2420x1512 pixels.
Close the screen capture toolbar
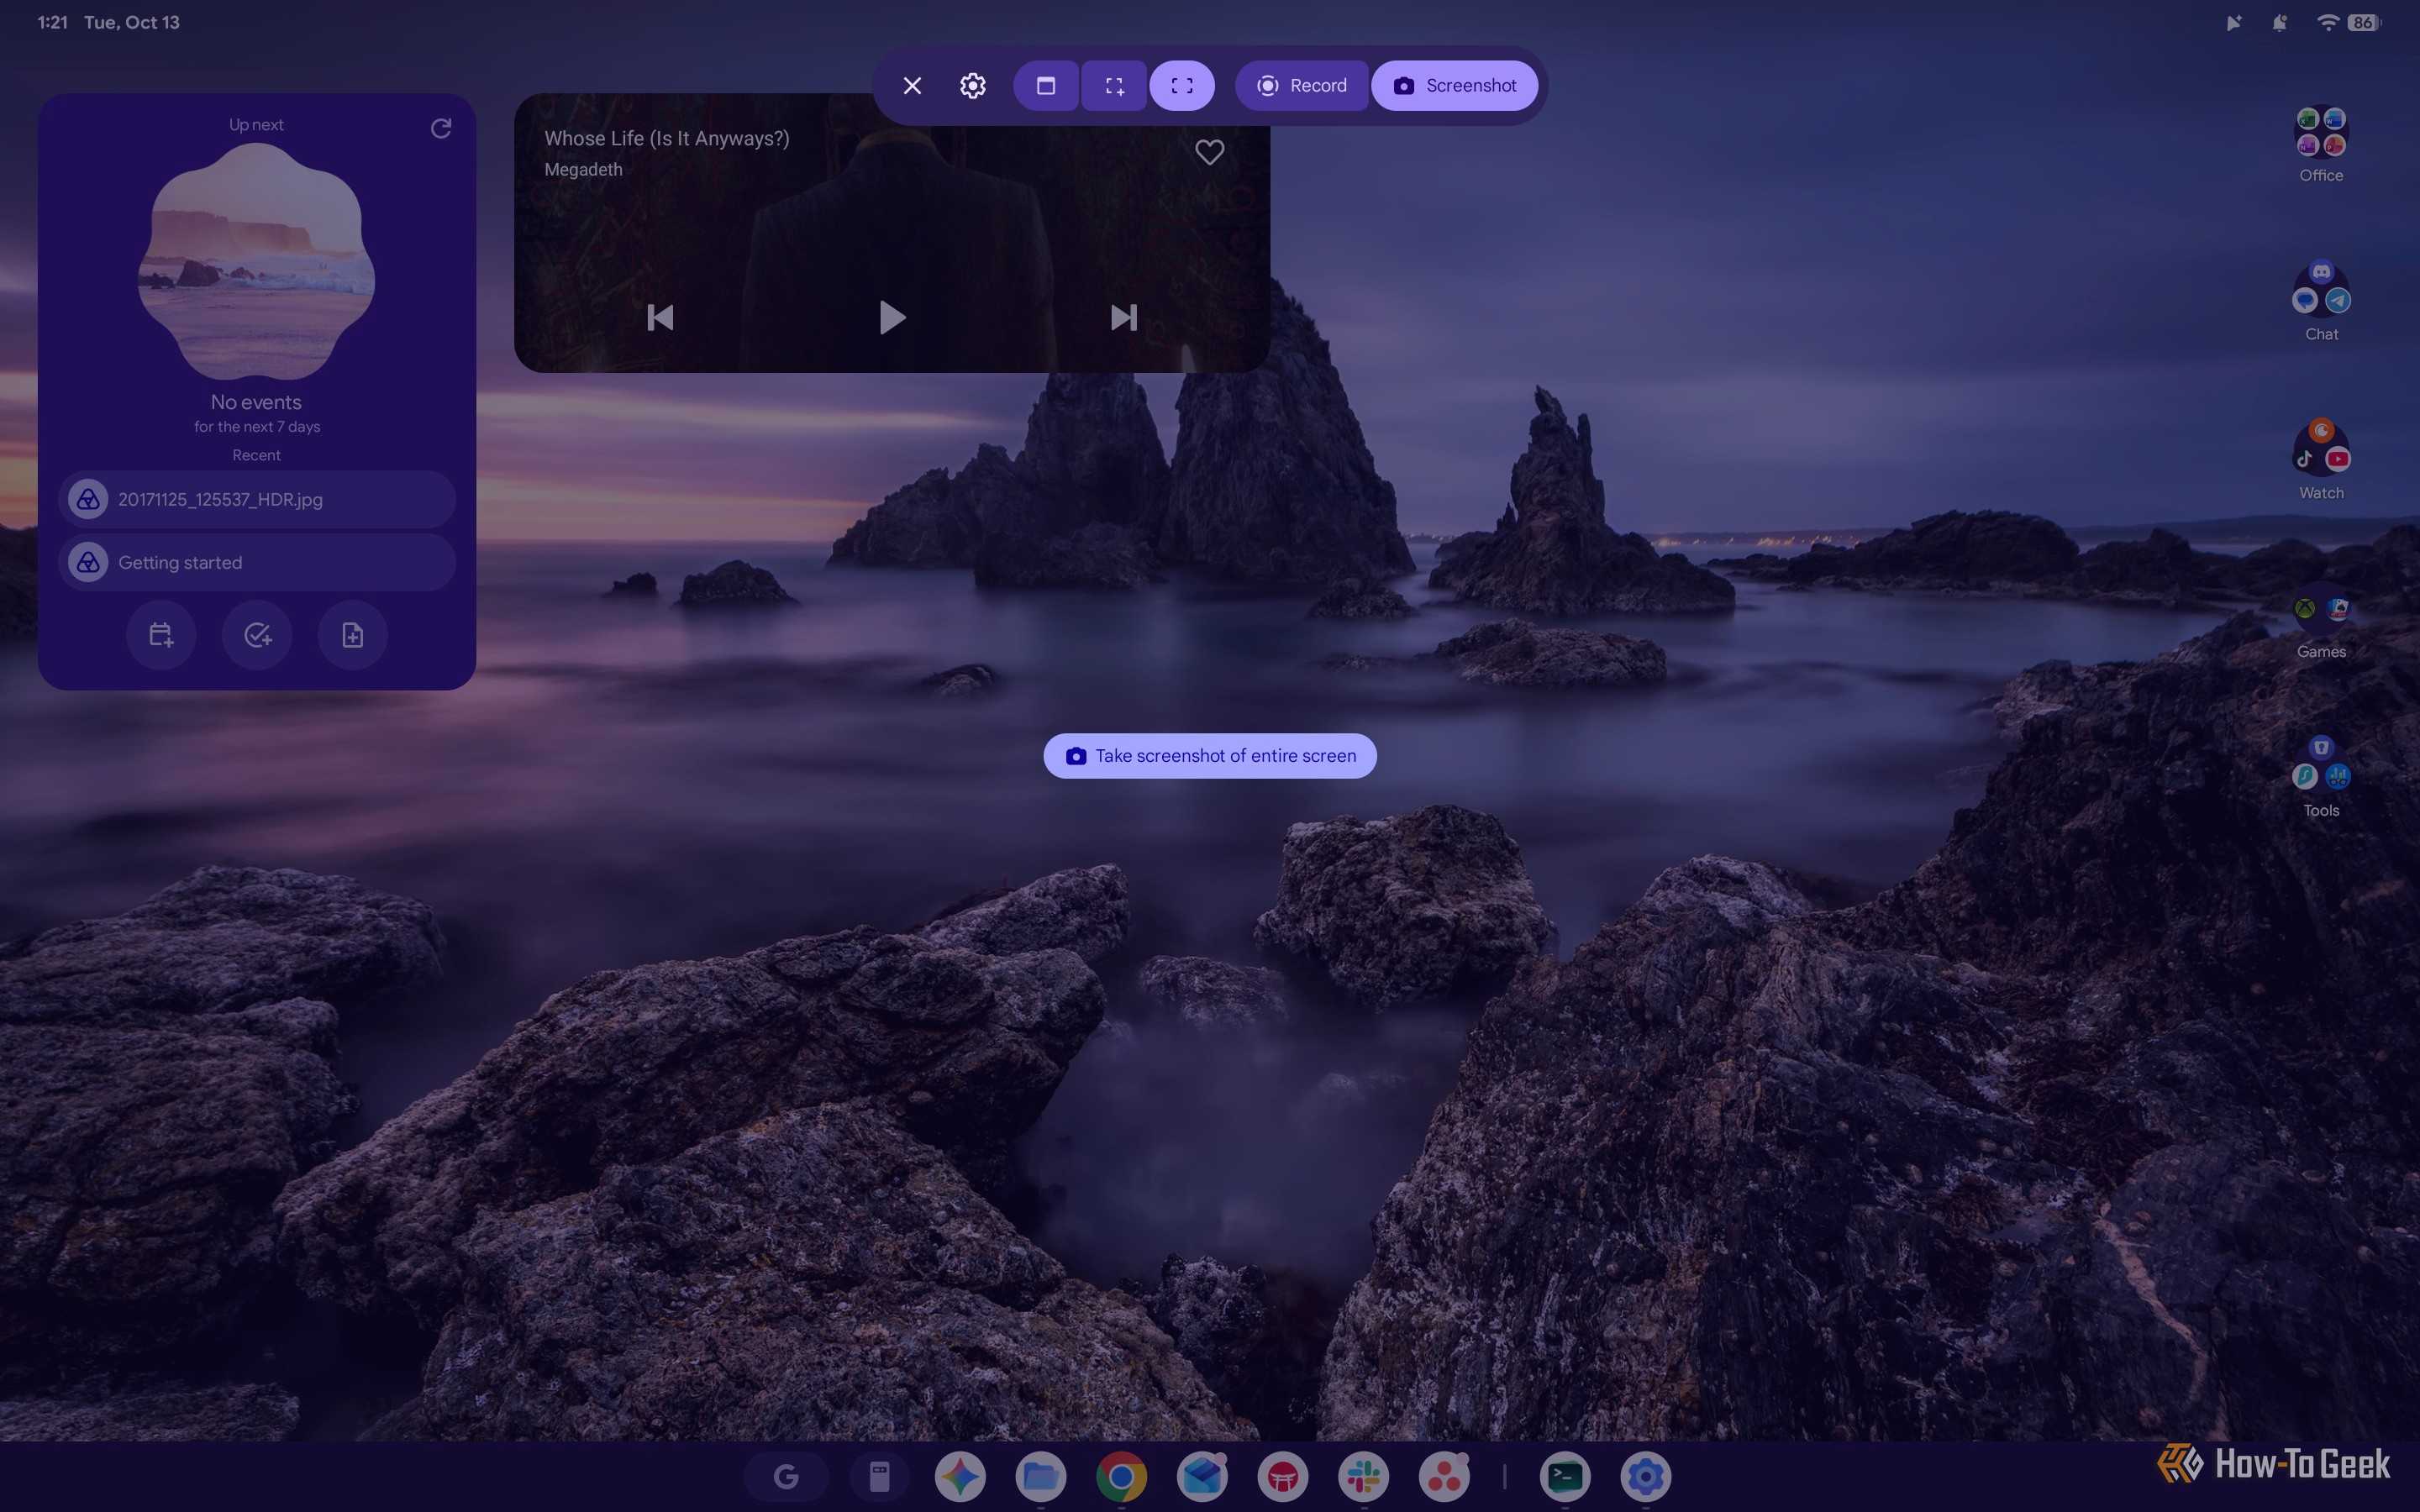point(912,86)
